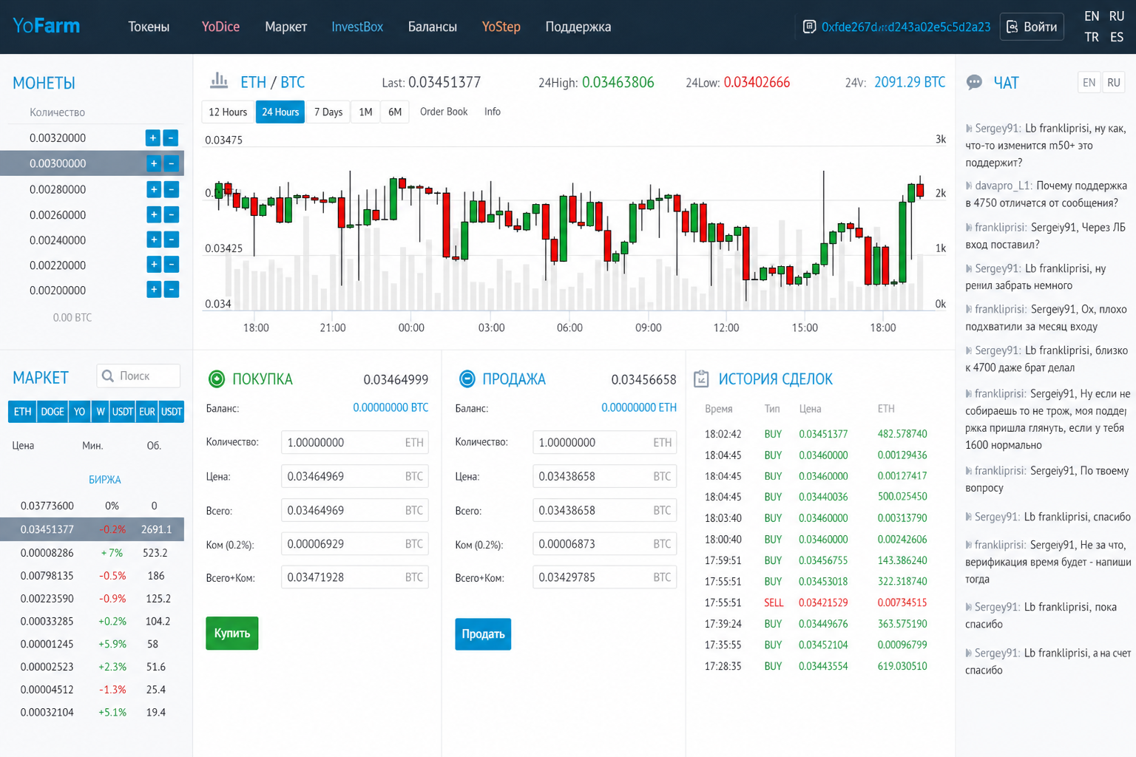Open the Order Book tab
This screenshot has height=757, width=1136.
click(444, 112)
